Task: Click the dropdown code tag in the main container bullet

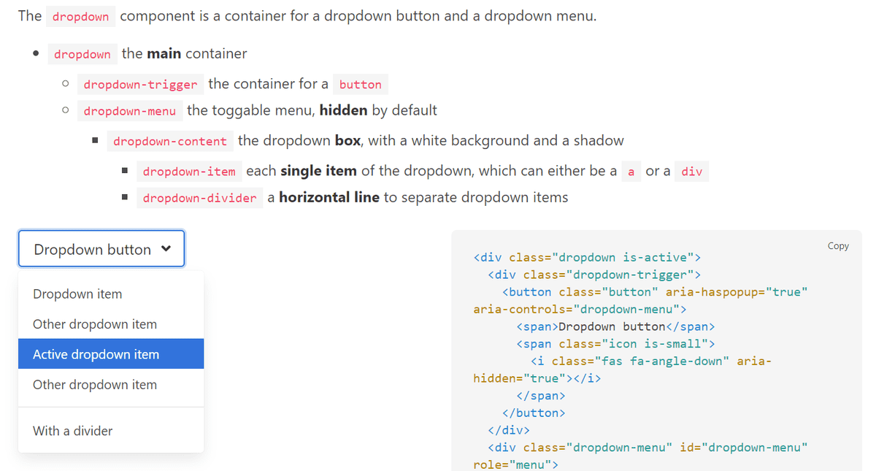Action: 82,53
